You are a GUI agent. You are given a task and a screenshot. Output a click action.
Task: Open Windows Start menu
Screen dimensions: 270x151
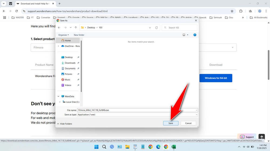96,147
